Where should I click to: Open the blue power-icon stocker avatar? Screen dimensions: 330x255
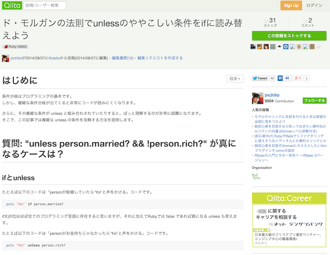point(286,47)
